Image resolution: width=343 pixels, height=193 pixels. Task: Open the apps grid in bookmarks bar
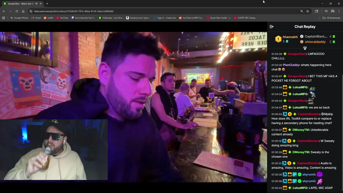click(3, 18)
